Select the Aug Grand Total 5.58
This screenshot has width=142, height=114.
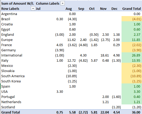(72, 112)
